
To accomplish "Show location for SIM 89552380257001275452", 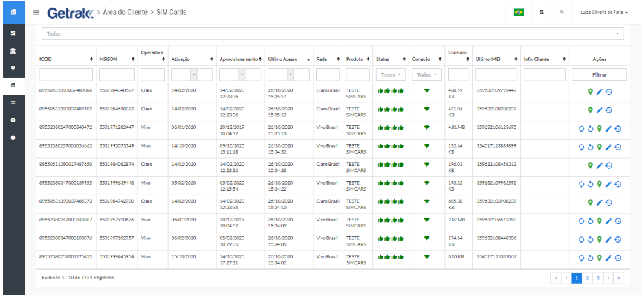I will coord(600,258).
